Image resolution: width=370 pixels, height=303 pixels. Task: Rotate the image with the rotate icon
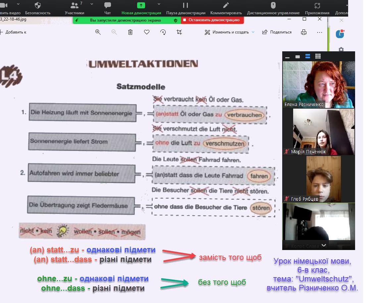(x=163, y=32)
